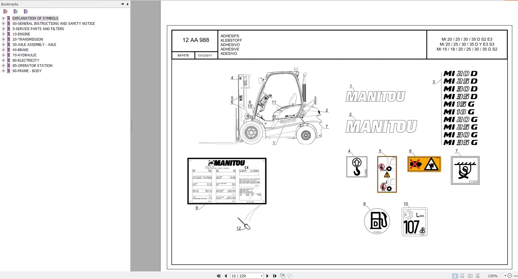This screenshot has width=518, height=279.
Task: Select the 5-SERVICE PARTS AND FILTERS bookmark
Action: pyautogui.click(x=38, y=29)
